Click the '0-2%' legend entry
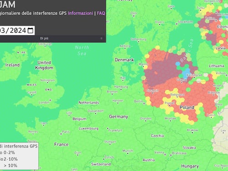 [9, 153]
